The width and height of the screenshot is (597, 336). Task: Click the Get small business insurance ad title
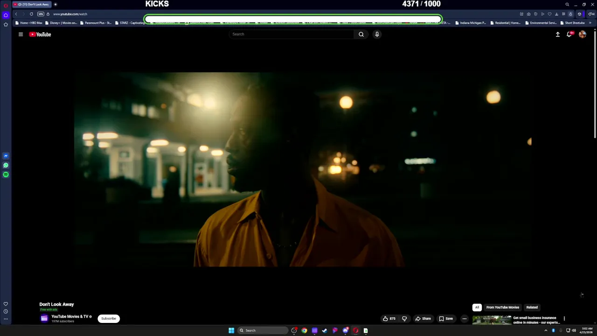pos(536,320)
